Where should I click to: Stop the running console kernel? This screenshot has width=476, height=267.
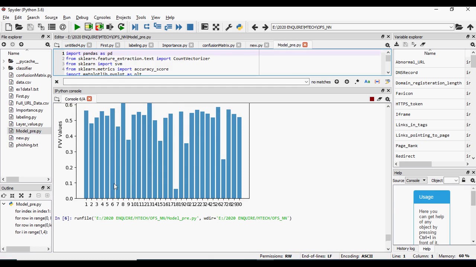point(372,99)
